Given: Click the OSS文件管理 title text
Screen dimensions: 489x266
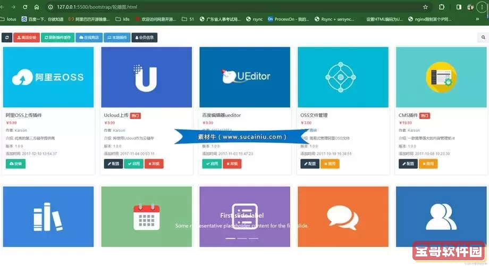Looking at the screenshot, I should [314, 115].
